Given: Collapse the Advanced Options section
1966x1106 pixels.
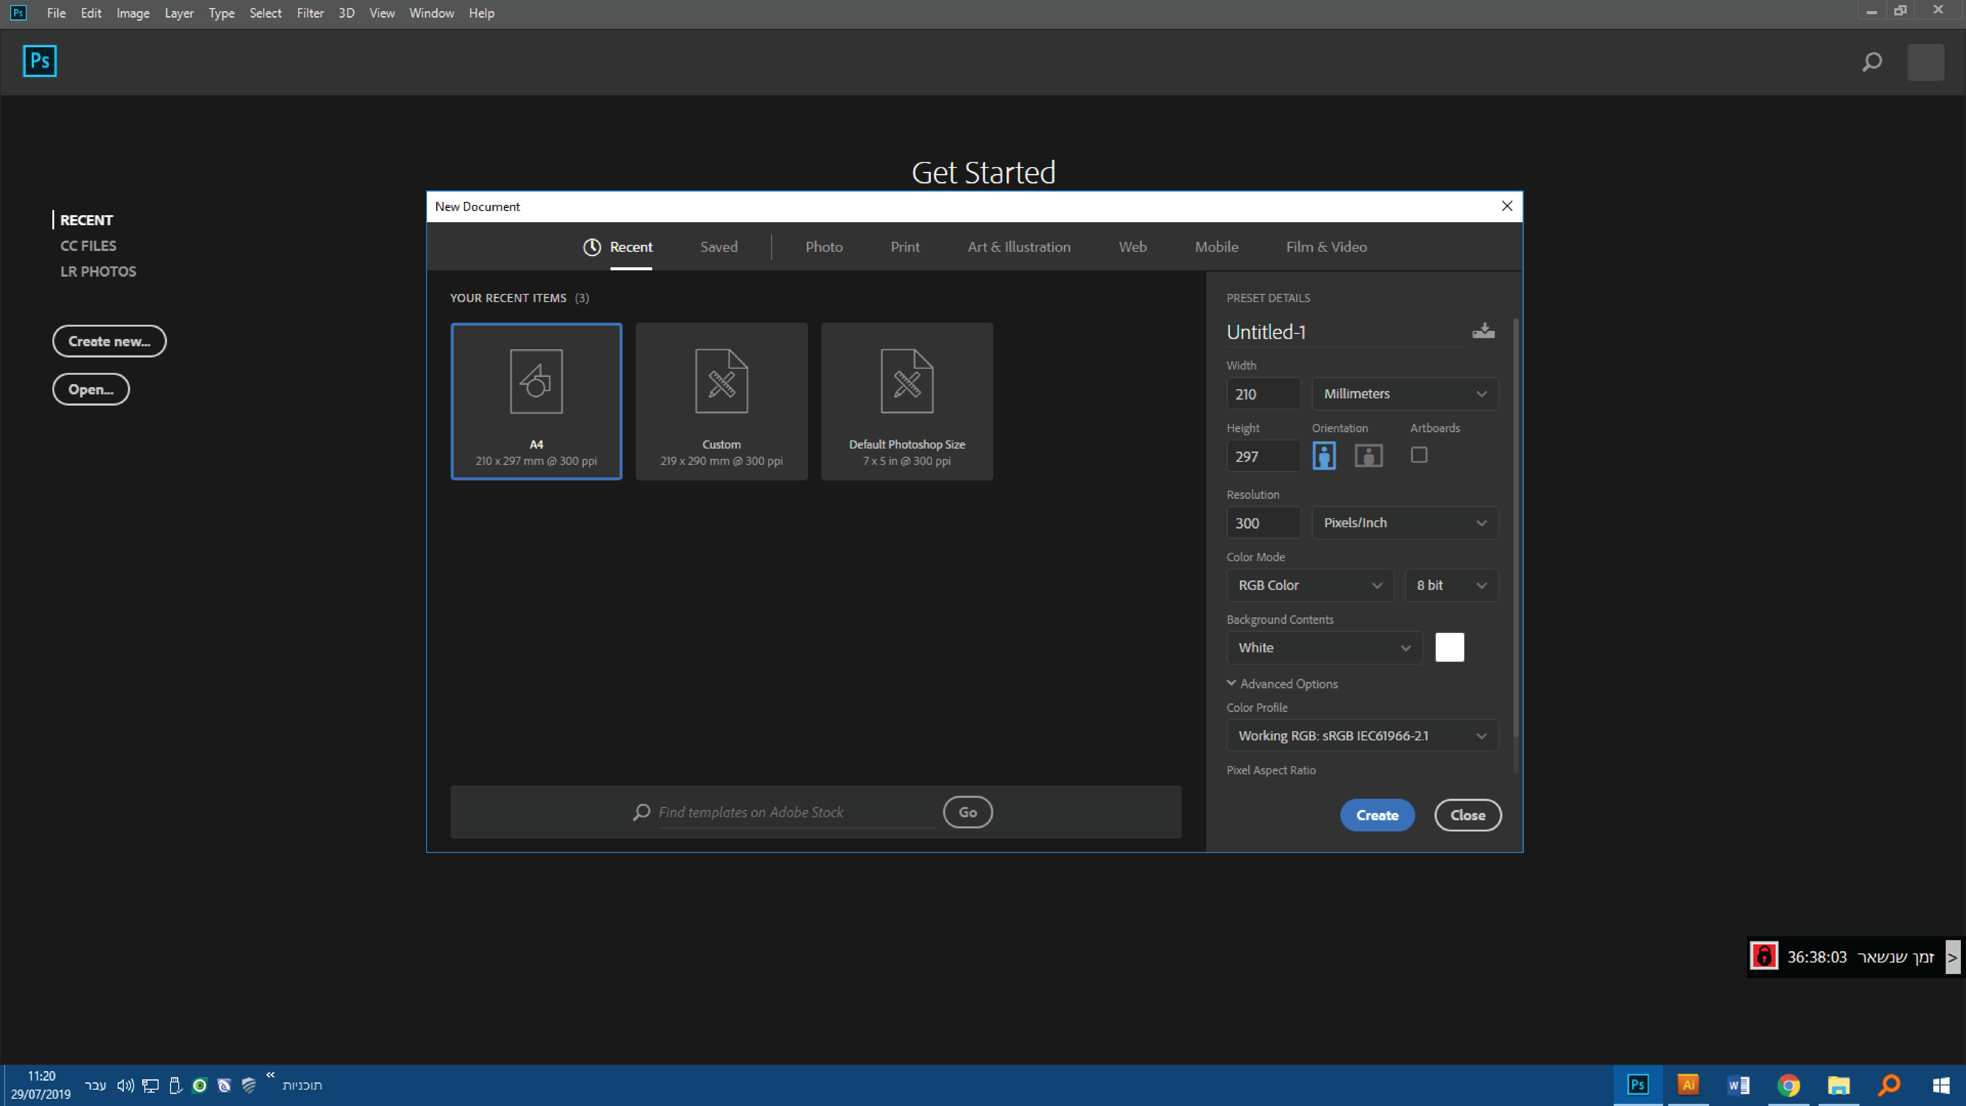Looking at the screenshot, I should (1282, 684).
